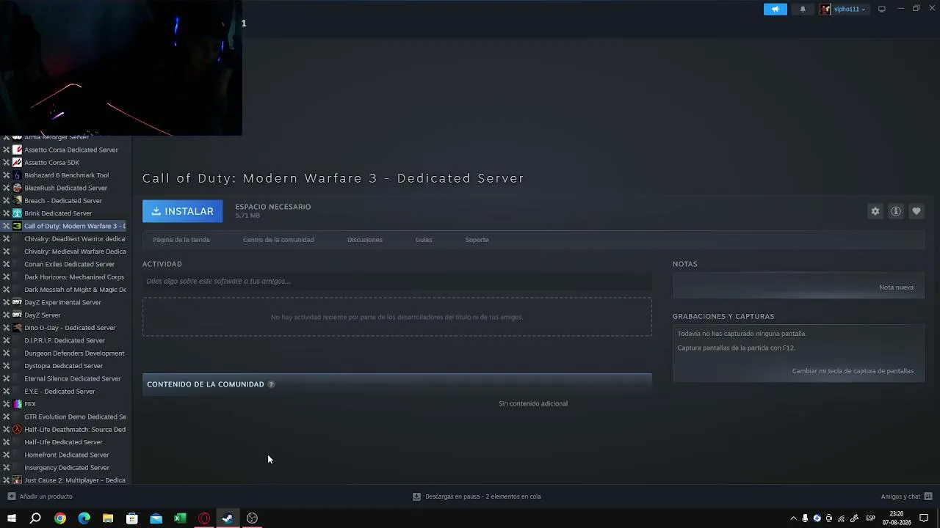
Task: Add this tool to favorites with heart icon
Action: pos(916,211)
